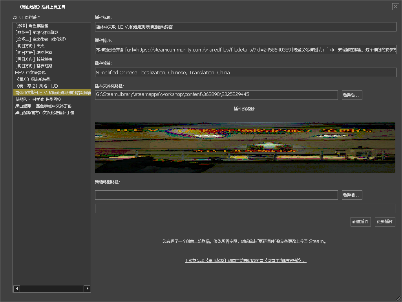402x302 pixels.
Task: Select the [崩坏三] 空之律者 item
Action: coord(52,39)
